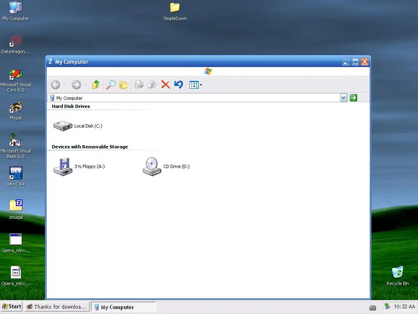Open the Start menu
418x314 pixels.
11,307
